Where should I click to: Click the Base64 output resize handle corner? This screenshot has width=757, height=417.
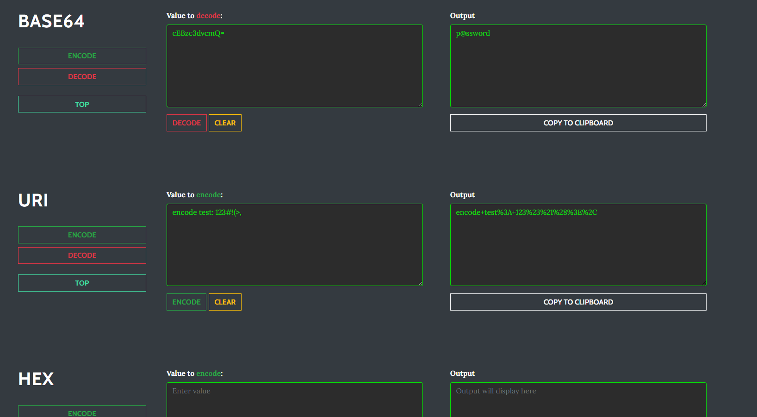pyautogui.click(x=704, y=105)
